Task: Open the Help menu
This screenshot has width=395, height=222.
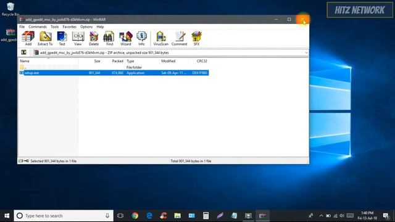Action: tap(100, 27)
